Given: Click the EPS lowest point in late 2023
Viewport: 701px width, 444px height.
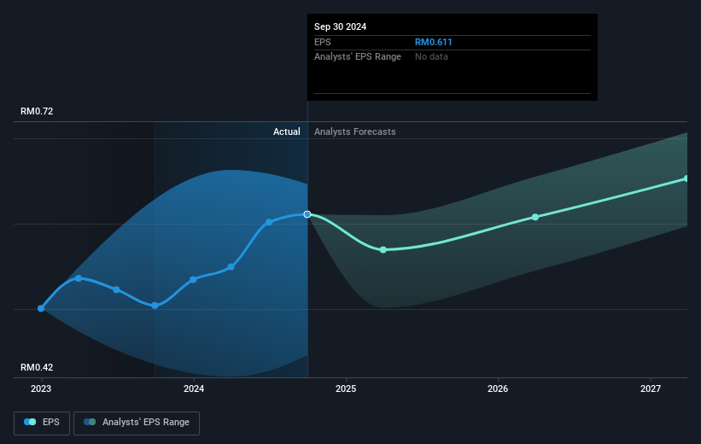Looking at the screenshot, I should coord(155,306).
